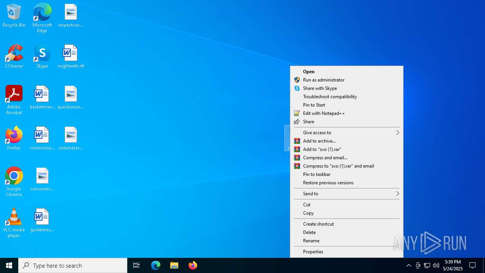Open the volume speaker tray icon
The height and width of the screenshot is (273, 485).
pyautogui.click(x=436, y=265)
